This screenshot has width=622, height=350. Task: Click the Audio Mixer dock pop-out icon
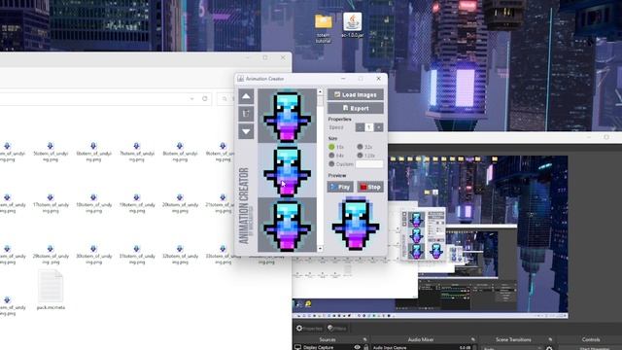[x=473, y=339]
